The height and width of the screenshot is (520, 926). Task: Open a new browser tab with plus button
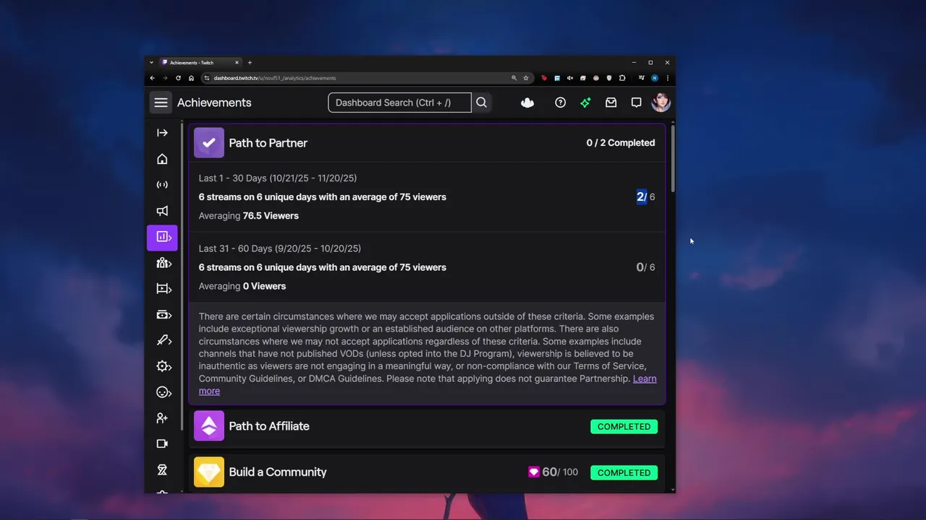pyautogui.click(x=250, y=63)
